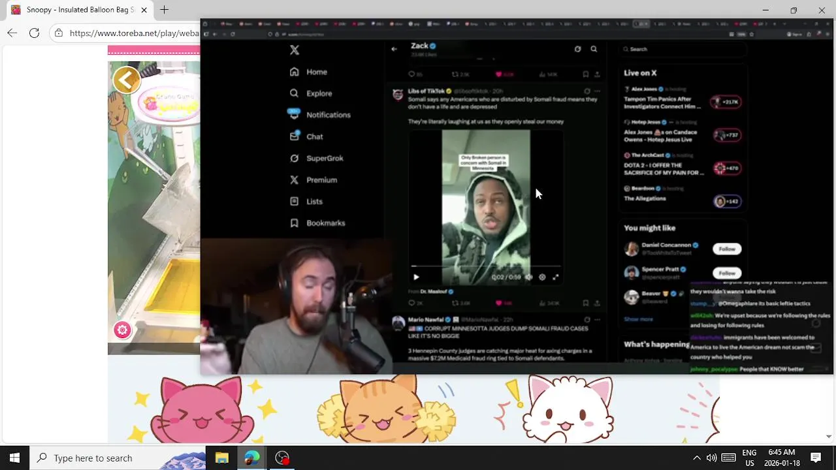The height and width of the screenshot is (470, 836).
Task: Click the +217K listeners badge
Action: click(x=726, y=102)
